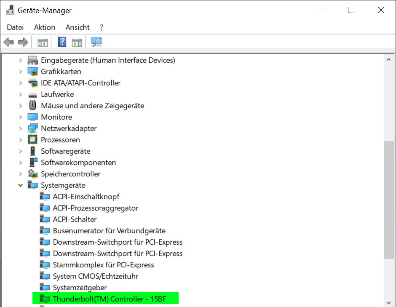Click the Geräte-Manager title bar icon
Viewport: 396px width, 307px height.
(x=10, y=10)
